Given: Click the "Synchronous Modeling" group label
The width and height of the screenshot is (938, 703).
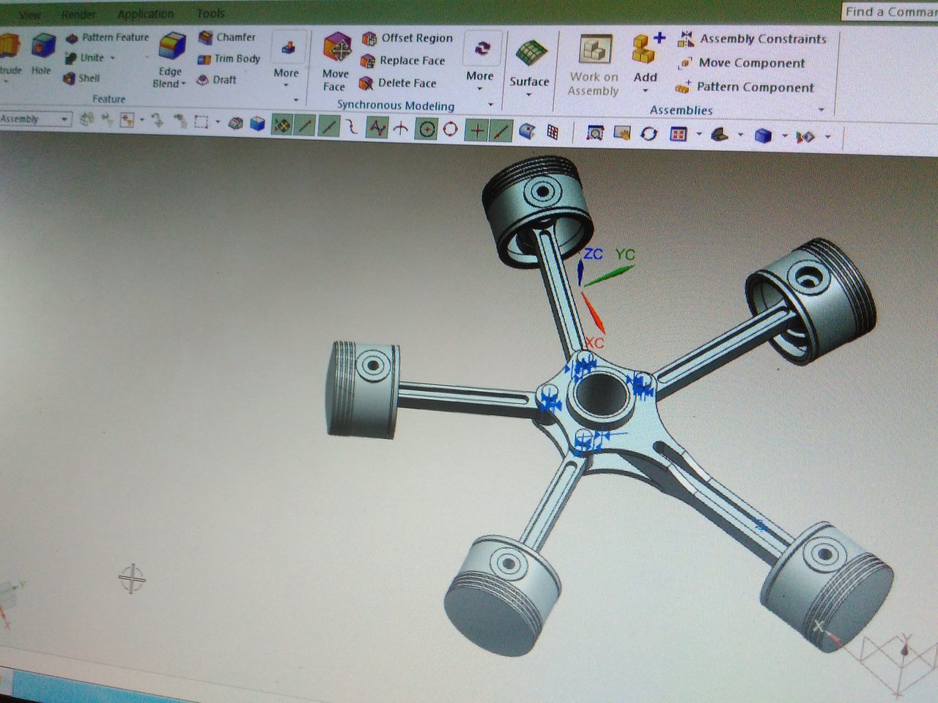Looking at the screenshot, I should [x=396, y=105].
